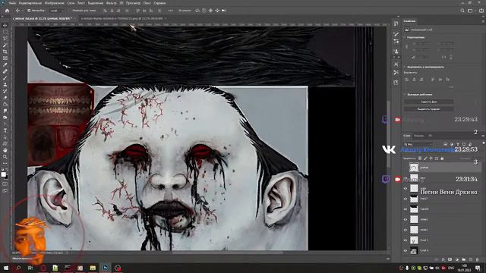Collapse the Quick Actions section
Screen dimensions: 486x273
pyautogui.click(x=405, y=94)
